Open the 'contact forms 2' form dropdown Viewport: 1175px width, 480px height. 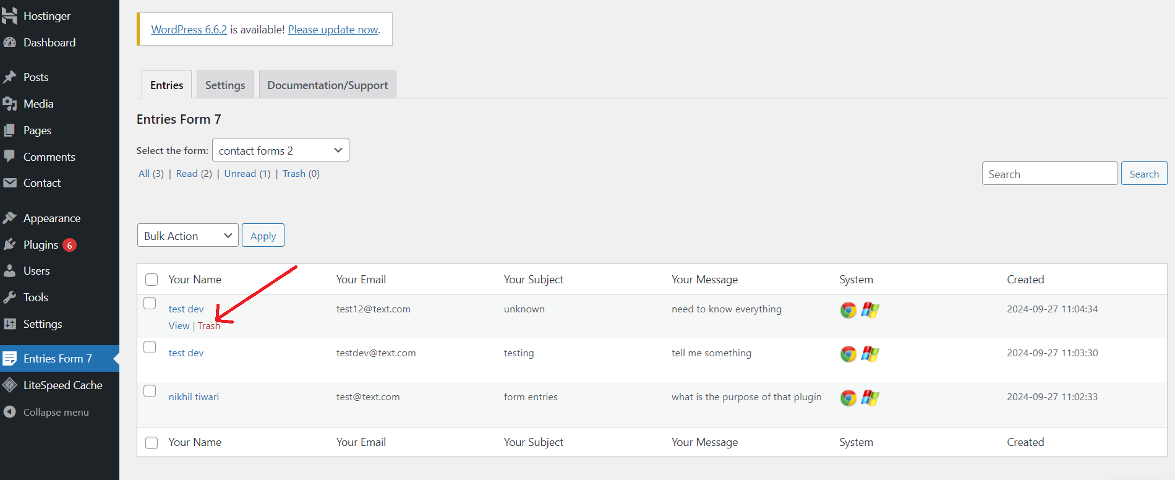[x=280, y=150]
